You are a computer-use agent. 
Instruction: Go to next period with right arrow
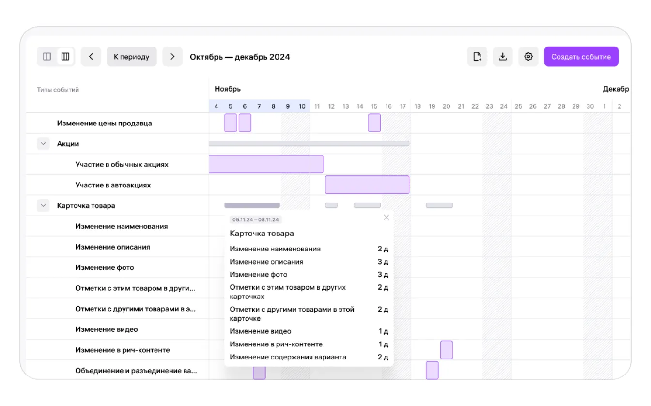172,57
